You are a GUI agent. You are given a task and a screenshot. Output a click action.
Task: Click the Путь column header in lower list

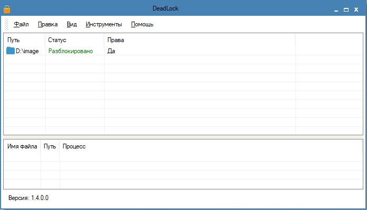(50, 146)
